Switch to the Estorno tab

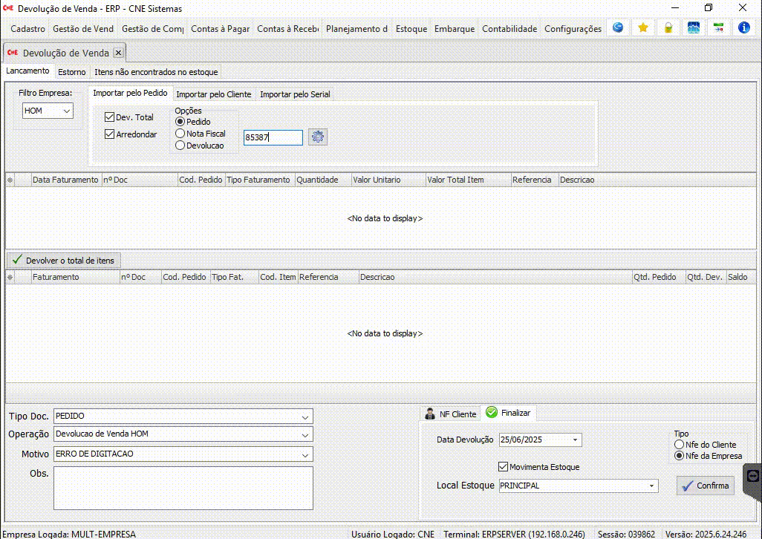(x=71, y=72)
